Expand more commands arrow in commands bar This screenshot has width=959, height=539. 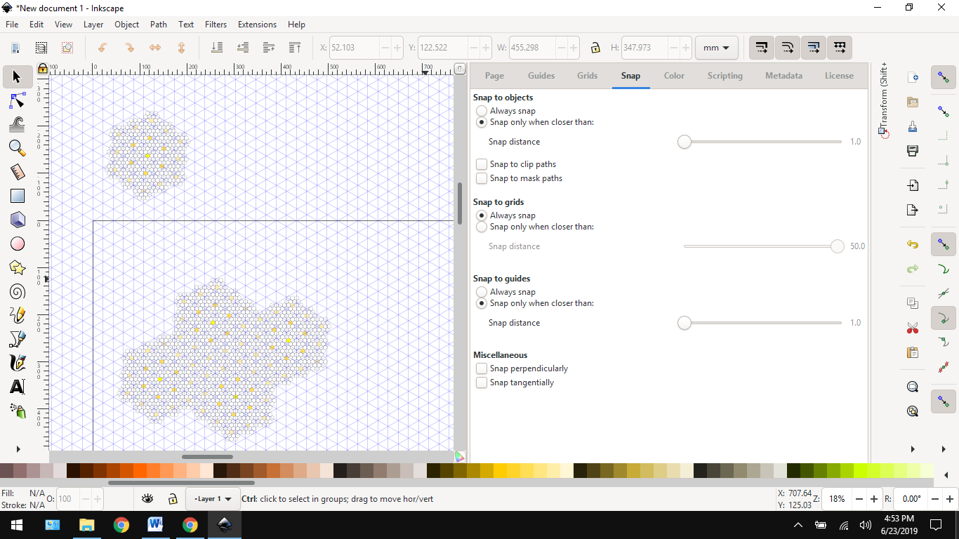[x=913, y=449]
